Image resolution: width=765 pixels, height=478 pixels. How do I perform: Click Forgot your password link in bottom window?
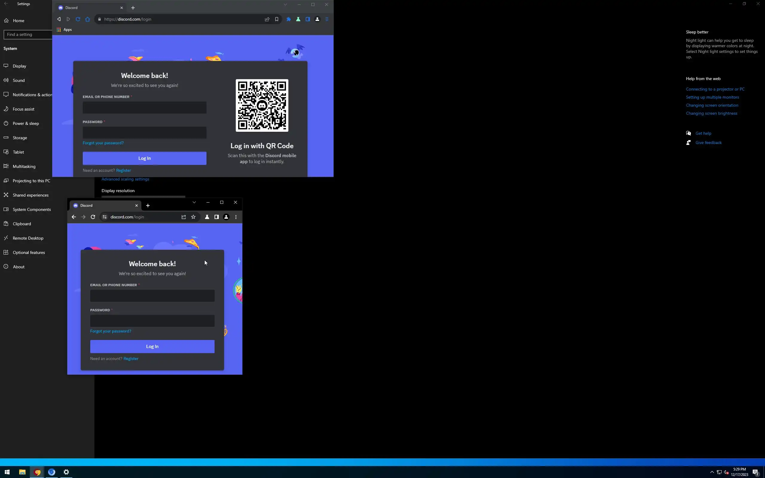(110, 331)
